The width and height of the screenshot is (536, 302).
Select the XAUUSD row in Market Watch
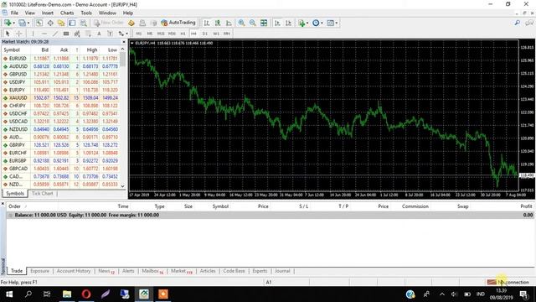tap(61, 98)
